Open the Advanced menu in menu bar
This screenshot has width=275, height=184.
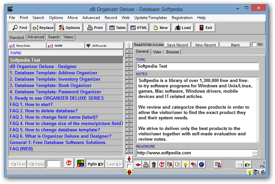pos(91,18)
